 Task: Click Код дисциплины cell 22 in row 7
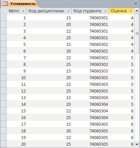pyautogui.click(x=49, y=58)
